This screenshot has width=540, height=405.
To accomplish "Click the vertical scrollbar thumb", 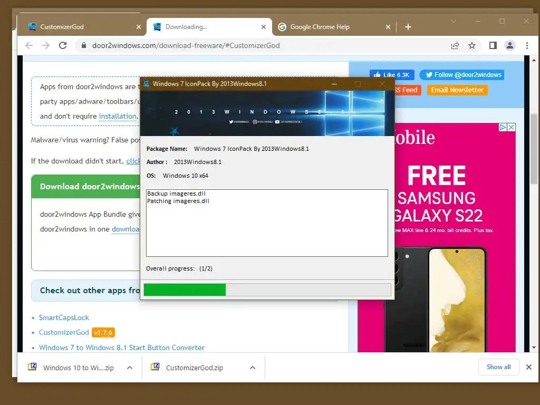I will (x=534, y=148).
